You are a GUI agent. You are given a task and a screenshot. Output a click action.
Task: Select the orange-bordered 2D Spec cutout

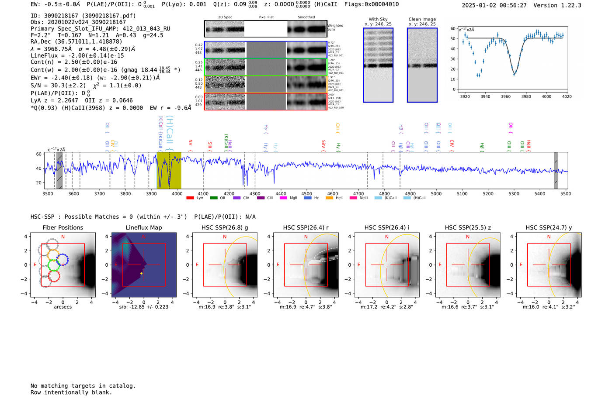(x=225, y=84)
